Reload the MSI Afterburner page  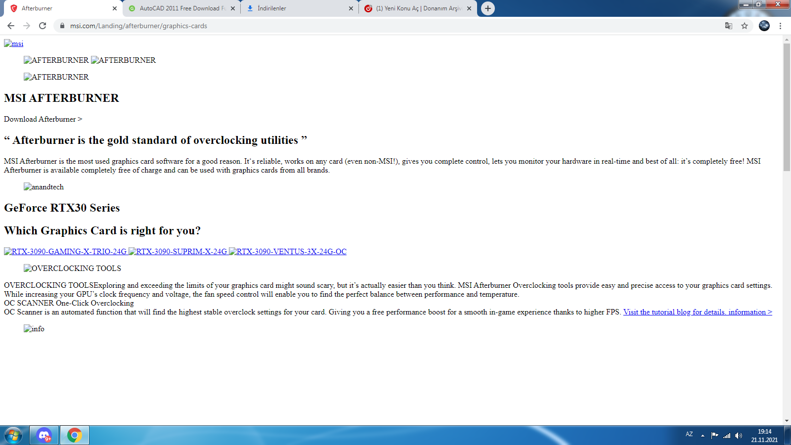(43, 26)
